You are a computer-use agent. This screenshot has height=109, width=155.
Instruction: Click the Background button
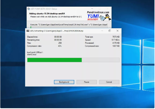[x=64, y=82]
